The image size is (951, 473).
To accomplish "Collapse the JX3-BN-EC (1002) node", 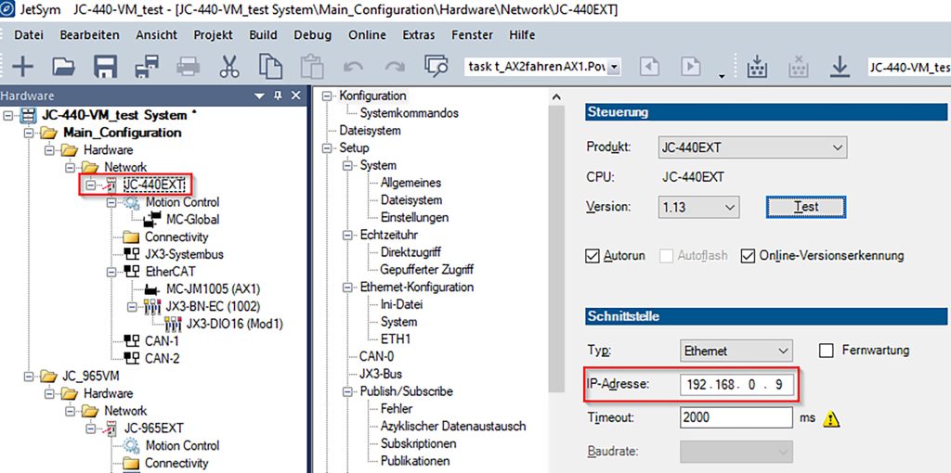I will coord(132,306).
